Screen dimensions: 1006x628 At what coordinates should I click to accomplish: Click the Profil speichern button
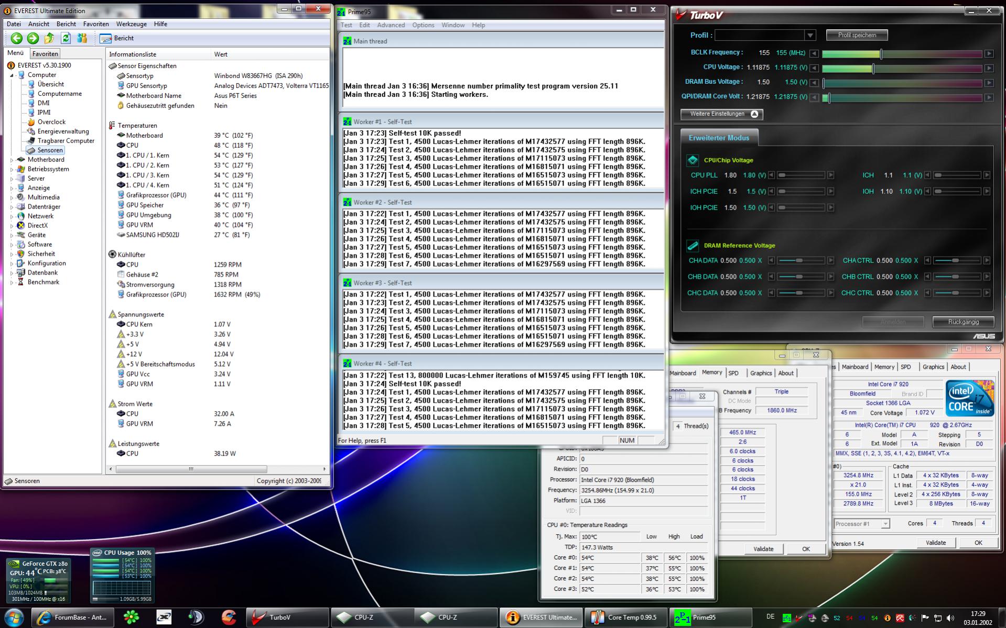[x=857, y=35]
